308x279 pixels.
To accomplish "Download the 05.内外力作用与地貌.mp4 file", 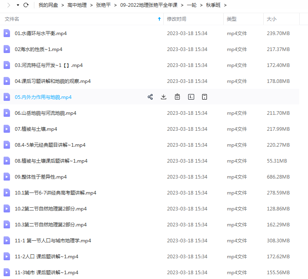I will tap(163, 97).
